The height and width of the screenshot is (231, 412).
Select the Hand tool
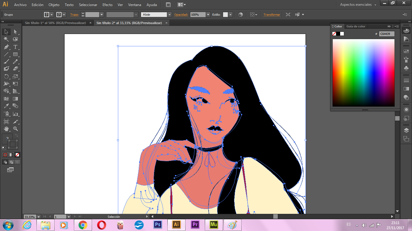coord(6,129)
